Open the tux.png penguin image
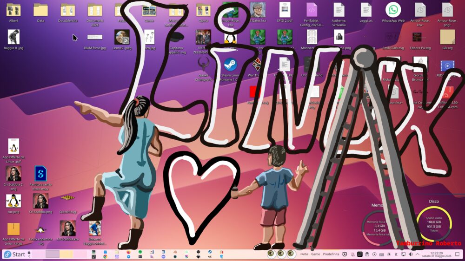Screen dimensions: 465x261 [x=13, y=203]
